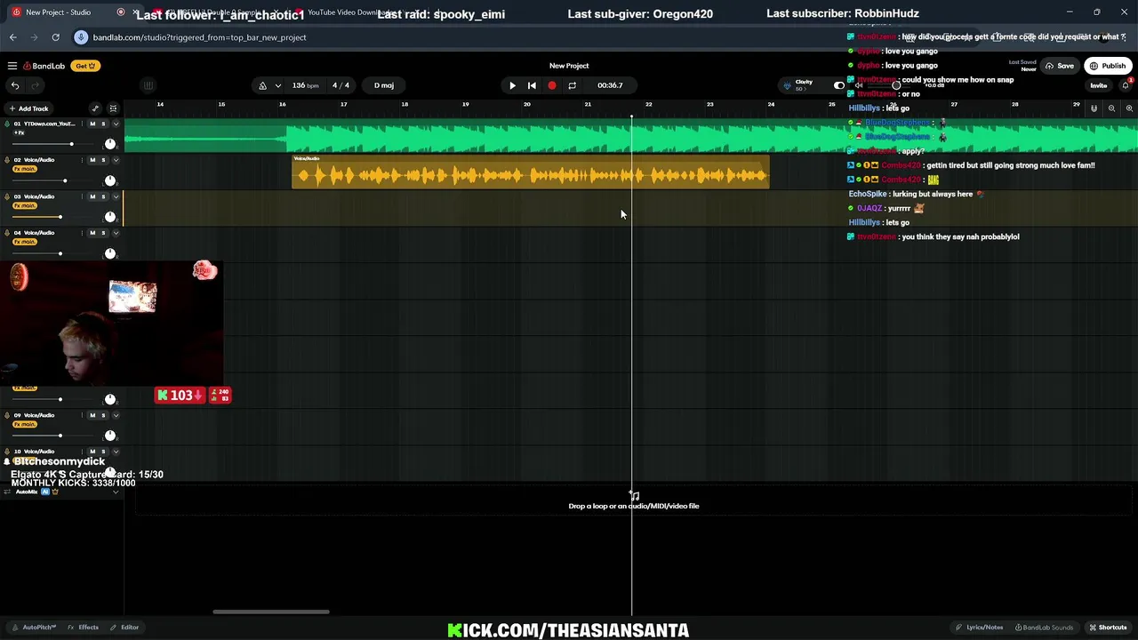
Task: Click the microphone icon on track 01
Action: 6,124
